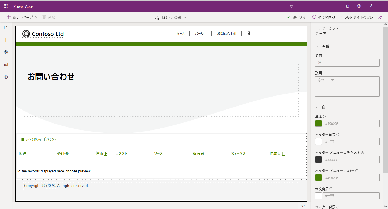Open the source code editor icon

[303, 205]
